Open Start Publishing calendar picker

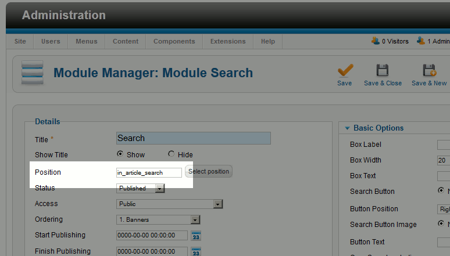pyautogui.click(x=196, y=236)
